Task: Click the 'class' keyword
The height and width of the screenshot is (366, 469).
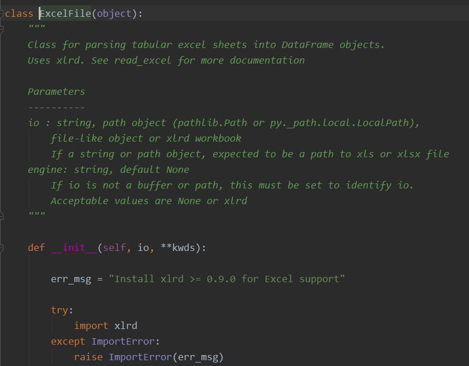Action: coord(19,13)
